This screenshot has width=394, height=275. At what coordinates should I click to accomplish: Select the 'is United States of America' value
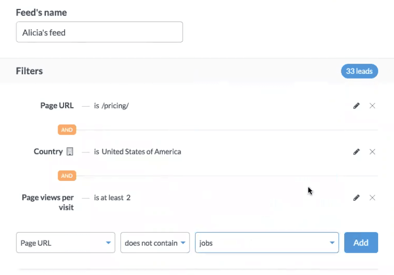coord(137,151)
